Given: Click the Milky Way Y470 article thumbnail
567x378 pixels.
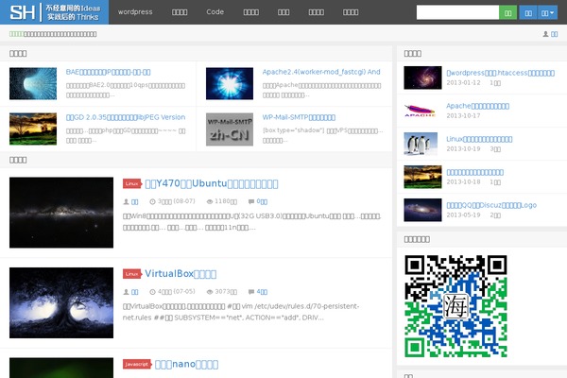Looking at the screenshot, I should [x=61, y=213].
